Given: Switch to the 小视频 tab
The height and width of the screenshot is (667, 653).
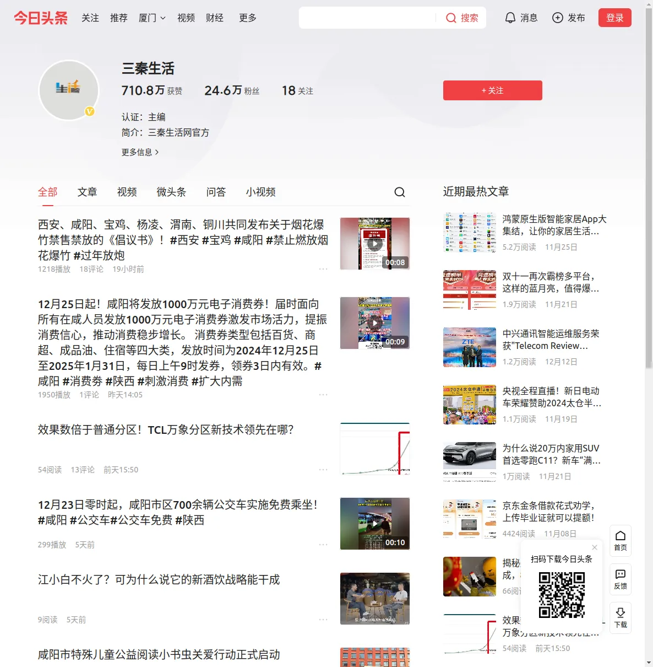Looking at the screenshot, I should 261,192.
